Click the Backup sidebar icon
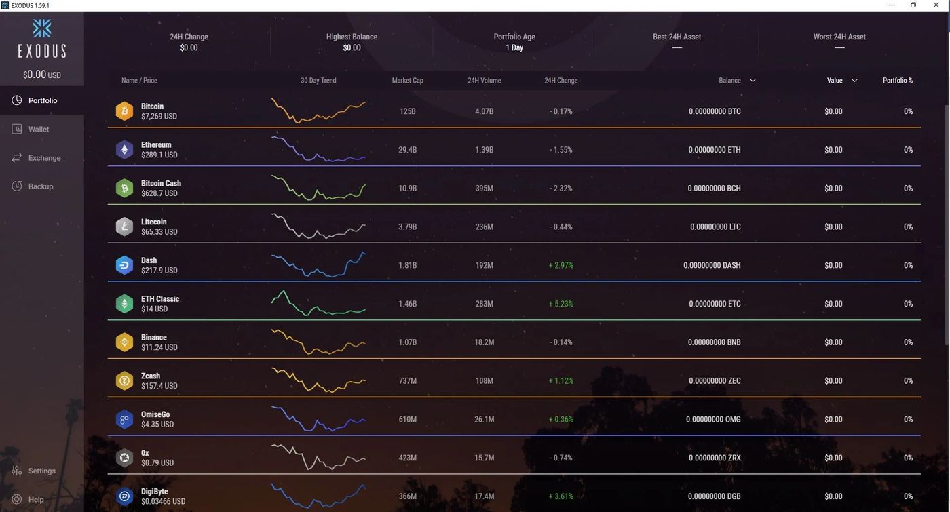The image size is (950, 512). [17, 186]
